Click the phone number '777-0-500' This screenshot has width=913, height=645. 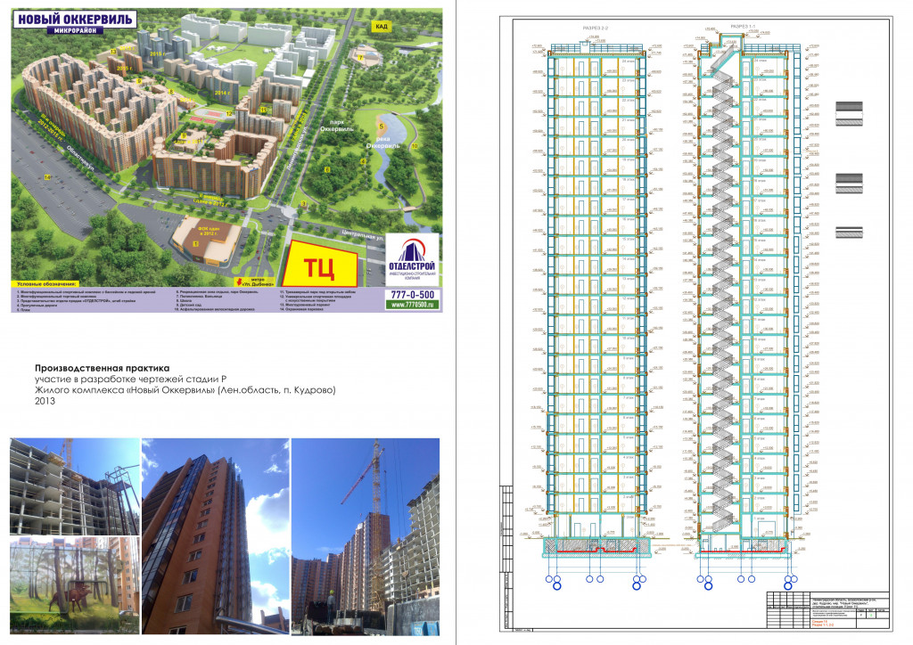(x=412, y=295)
